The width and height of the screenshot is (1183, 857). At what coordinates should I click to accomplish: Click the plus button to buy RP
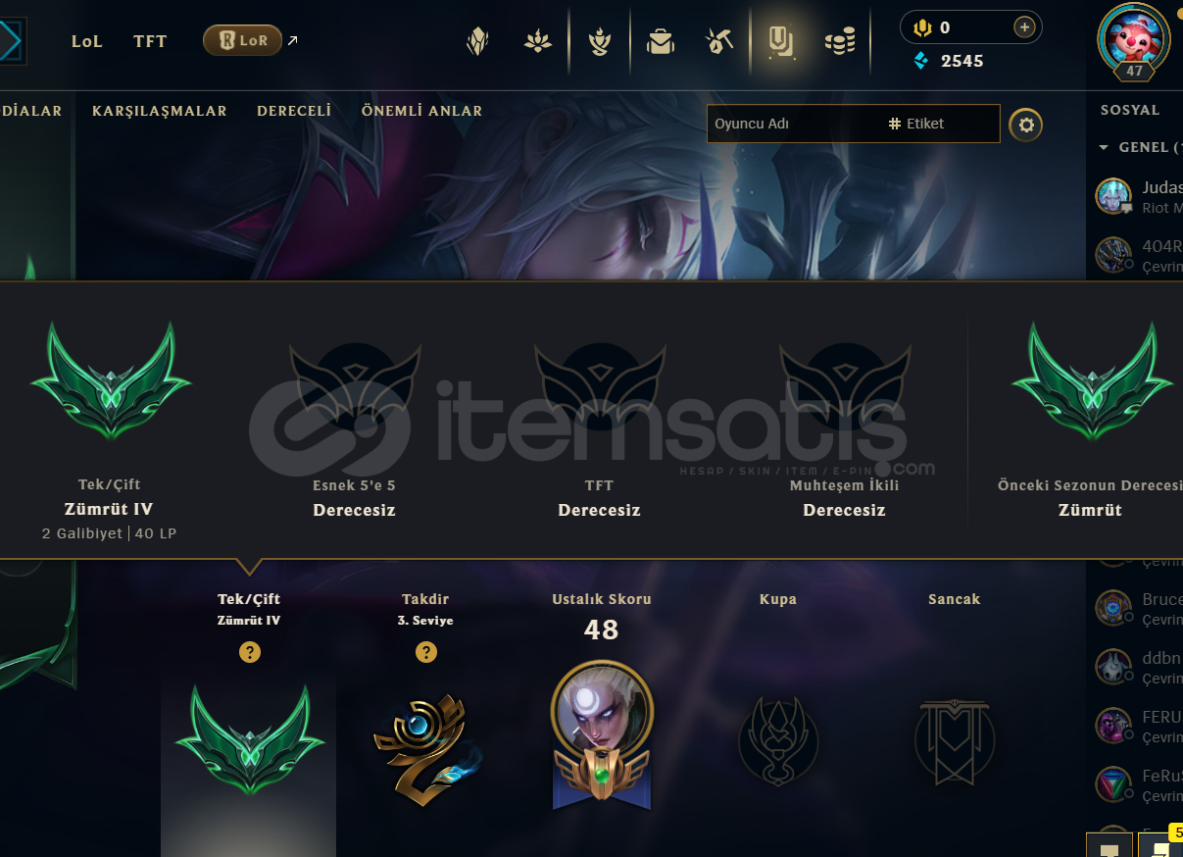coord(1025,27)
